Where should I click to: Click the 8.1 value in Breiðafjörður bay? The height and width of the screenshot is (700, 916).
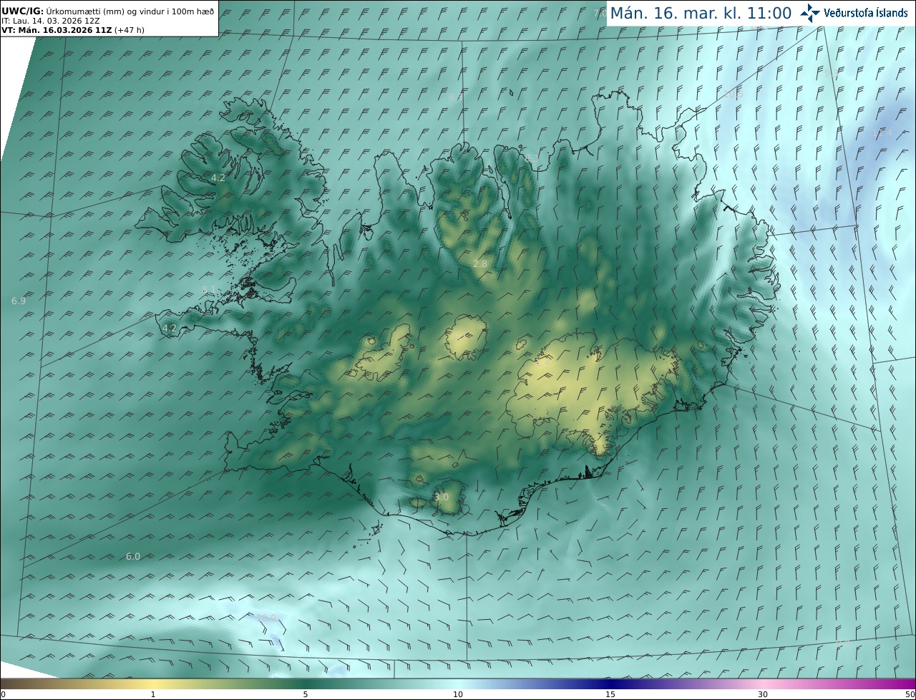click(209, 289)
